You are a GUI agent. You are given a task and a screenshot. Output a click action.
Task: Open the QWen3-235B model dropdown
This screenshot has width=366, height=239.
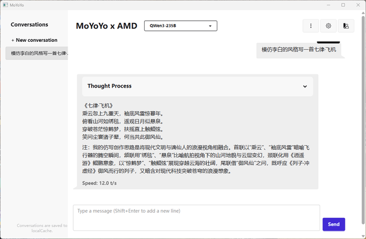181,26
